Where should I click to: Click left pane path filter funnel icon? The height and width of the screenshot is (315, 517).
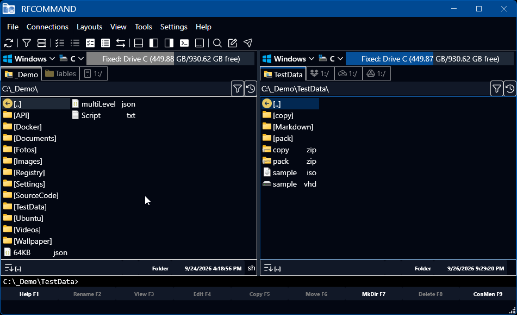point(238,89)
